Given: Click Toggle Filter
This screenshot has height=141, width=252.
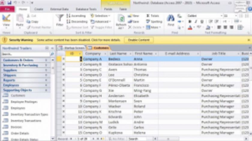Looking at the screenshot, I should pos(101,27).
